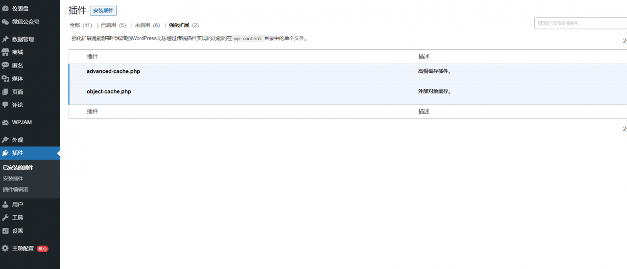627x269 pixels.
Task: Click the Dashboard gauge icon (仪表盘)
Action: (5, 8)
